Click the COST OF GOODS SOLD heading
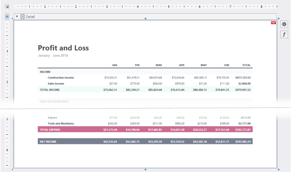The image size is (291, 172). click(54, 102)
